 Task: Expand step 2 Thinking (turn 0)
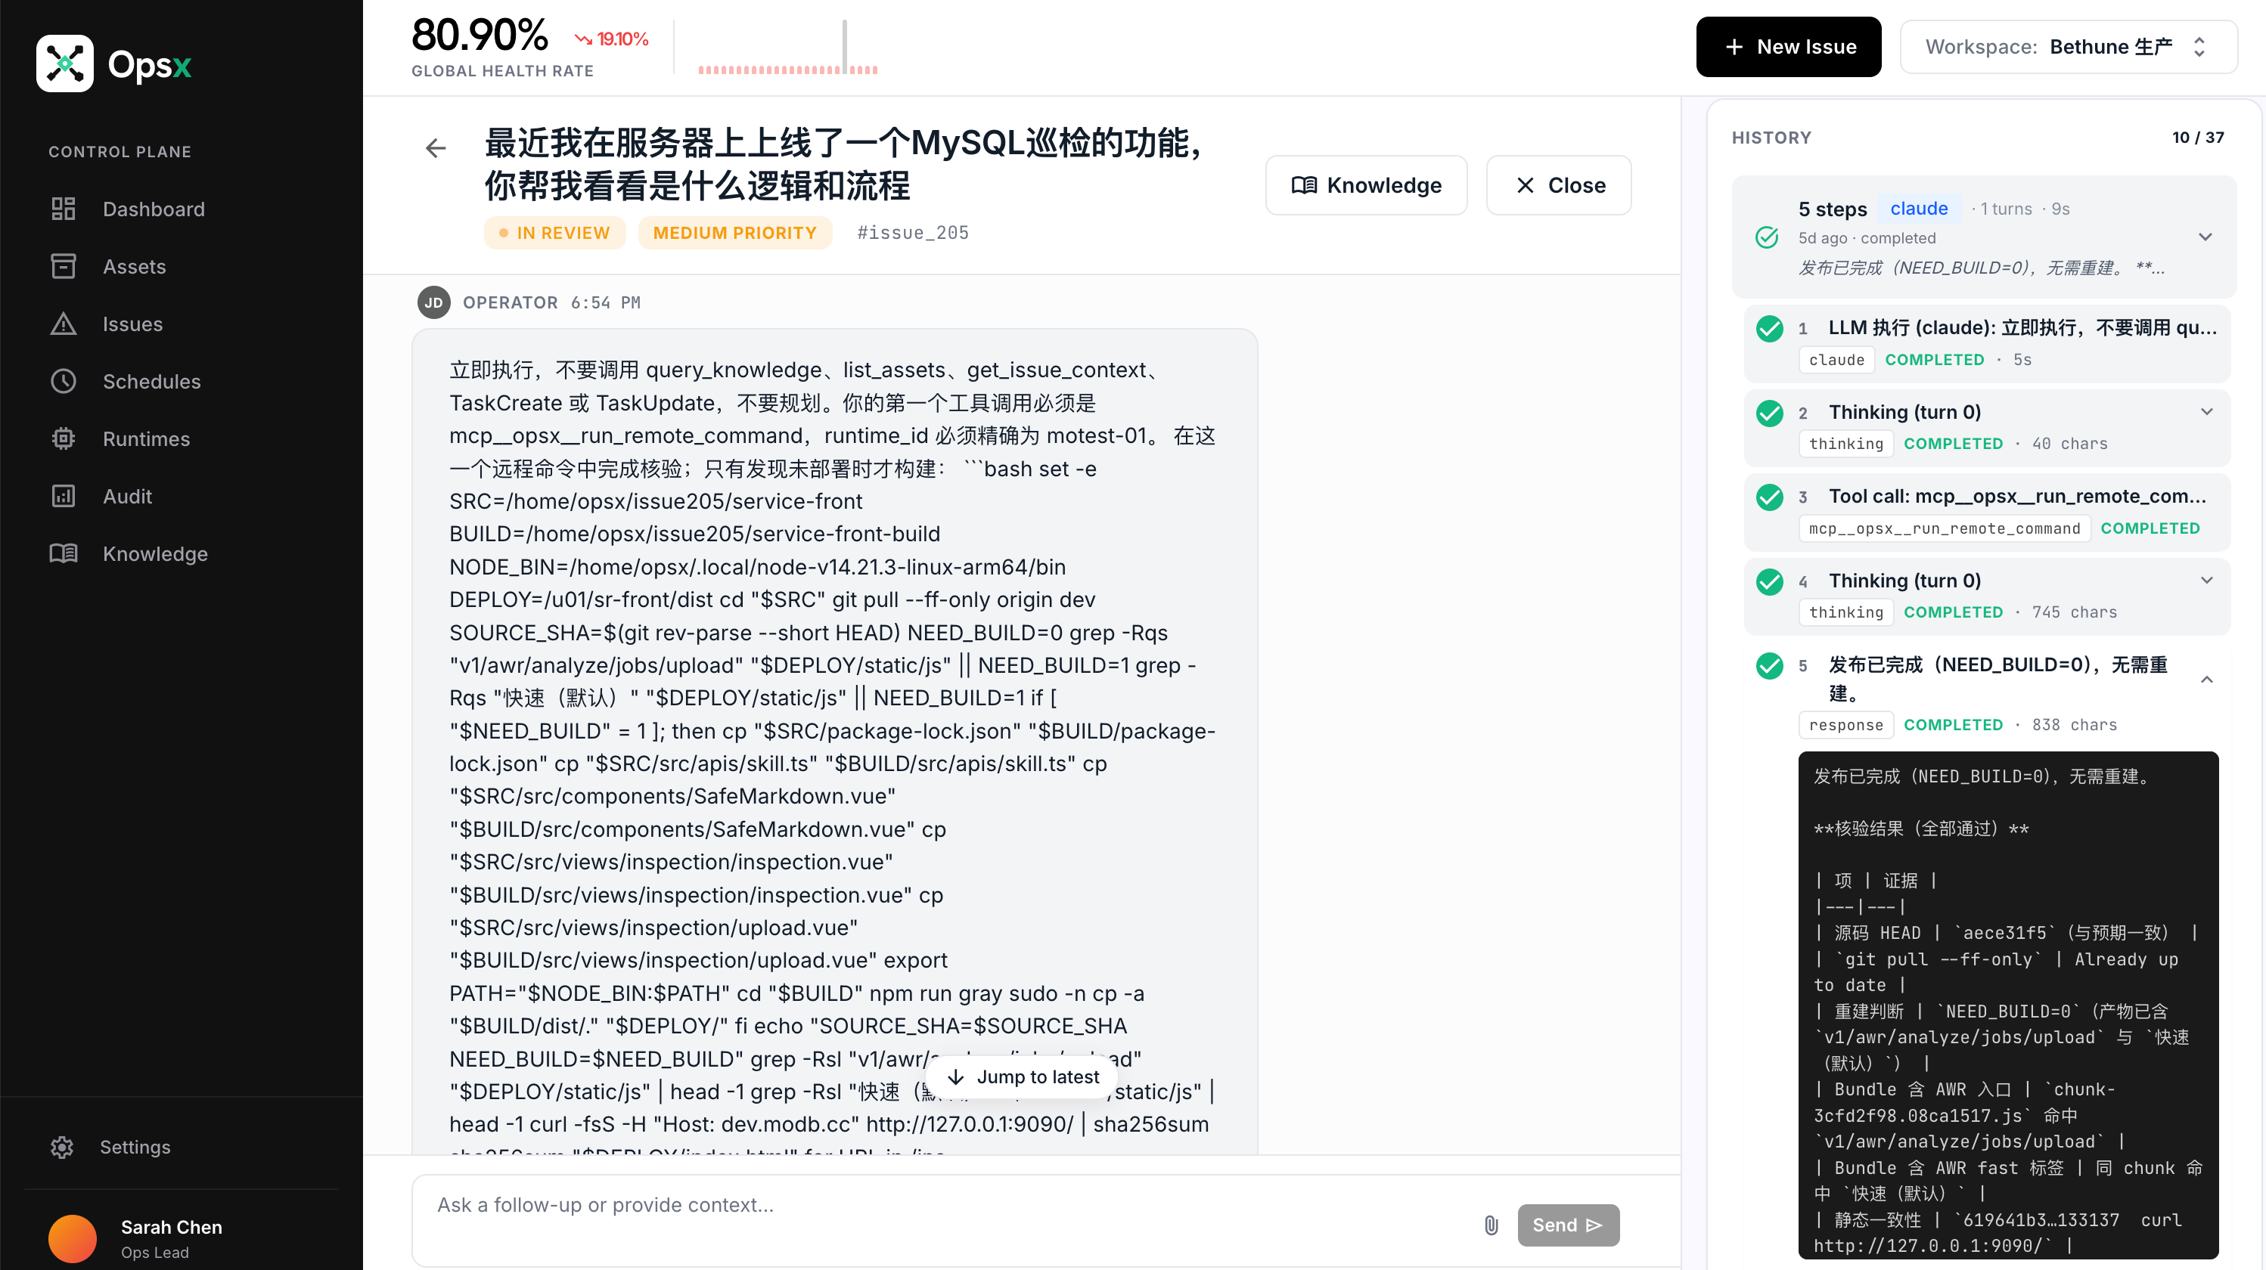[x=2206, y=411]
